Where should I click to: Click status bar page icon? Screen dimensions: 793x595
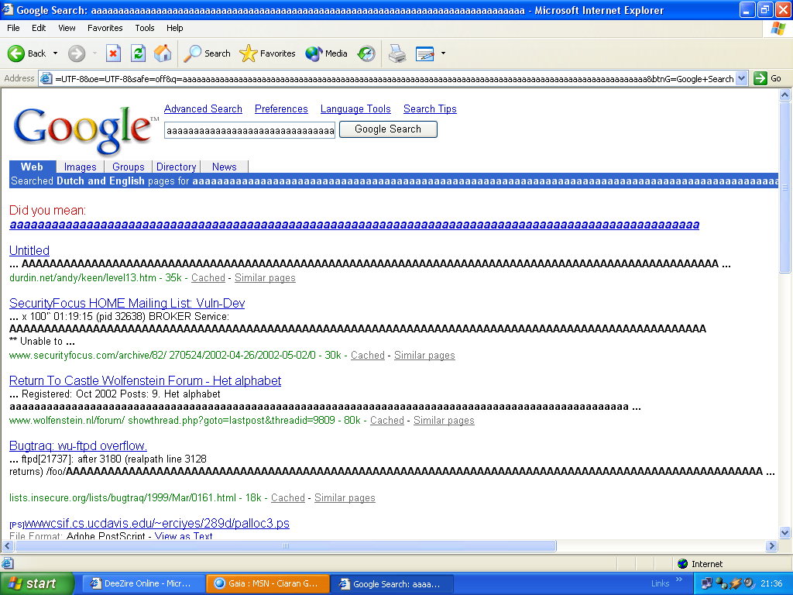8,563
